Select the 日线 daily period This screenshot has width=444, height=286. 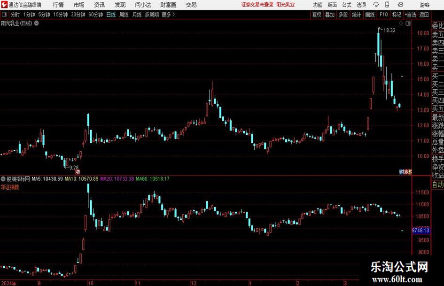[111, 15]
